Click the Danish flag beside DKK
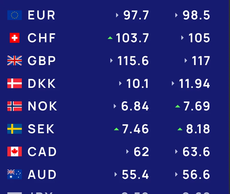 tap(15, 83)
